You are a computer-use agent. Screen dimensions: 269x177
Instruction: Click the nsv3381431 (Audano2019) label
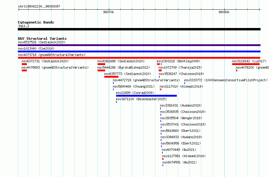[x=181, y=105]
